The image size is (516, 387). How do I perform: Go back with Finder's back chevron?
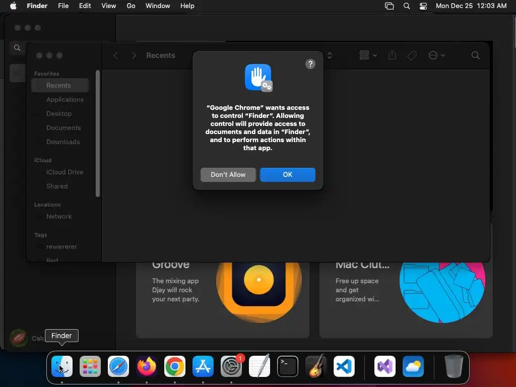115,55
